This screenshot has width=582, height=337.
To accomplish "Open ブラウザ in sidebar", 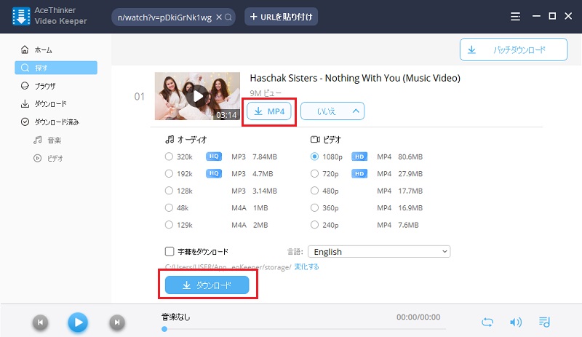I will pyautogui.click(x=56, y=86).
